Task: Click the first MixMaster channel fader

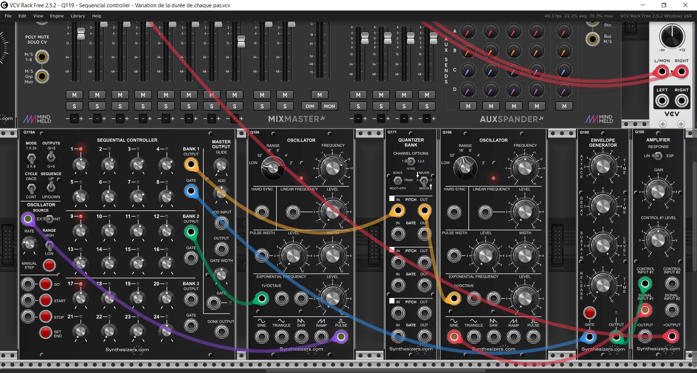Action: click(81, 34)
